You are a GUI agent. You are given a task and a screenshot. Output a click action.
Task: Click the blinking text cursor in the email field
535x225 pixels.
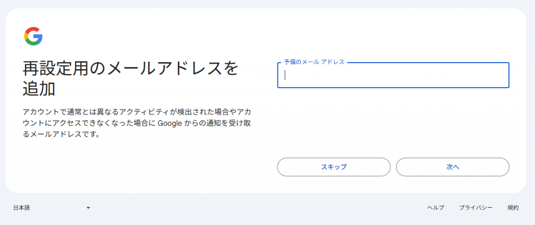point(285,75)
